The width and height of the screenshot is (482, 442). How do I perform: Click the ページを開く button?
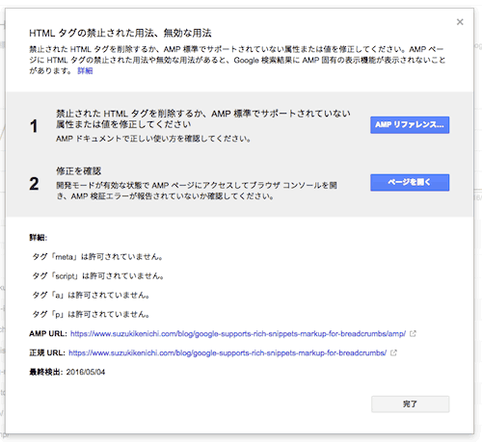click(x=410, y=182)
